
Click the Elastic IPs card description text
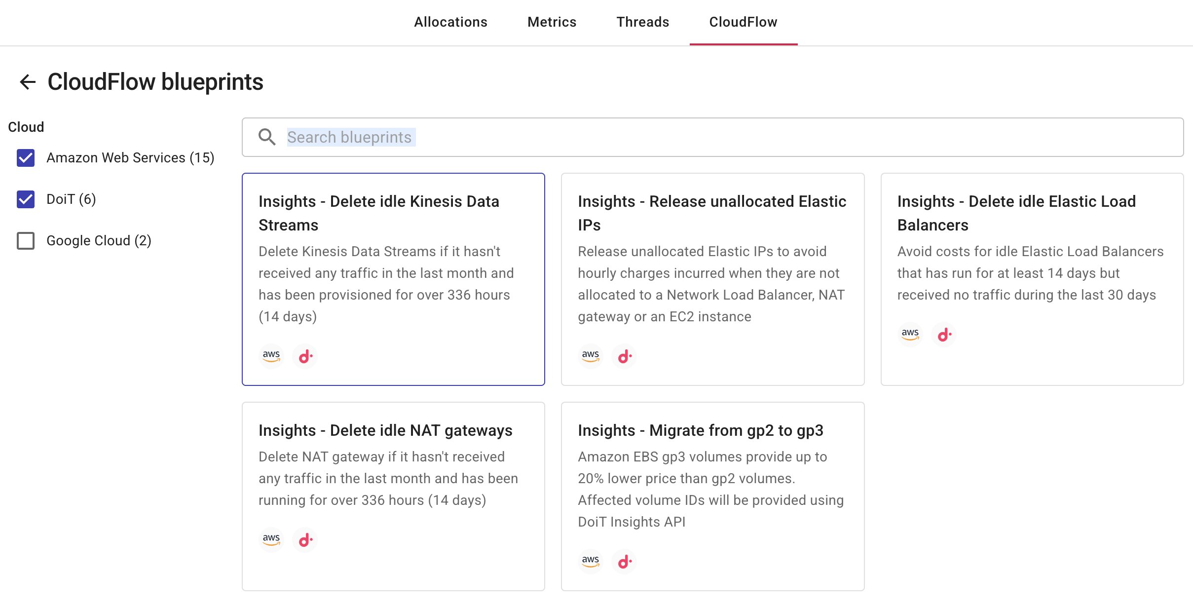(711, 284)
